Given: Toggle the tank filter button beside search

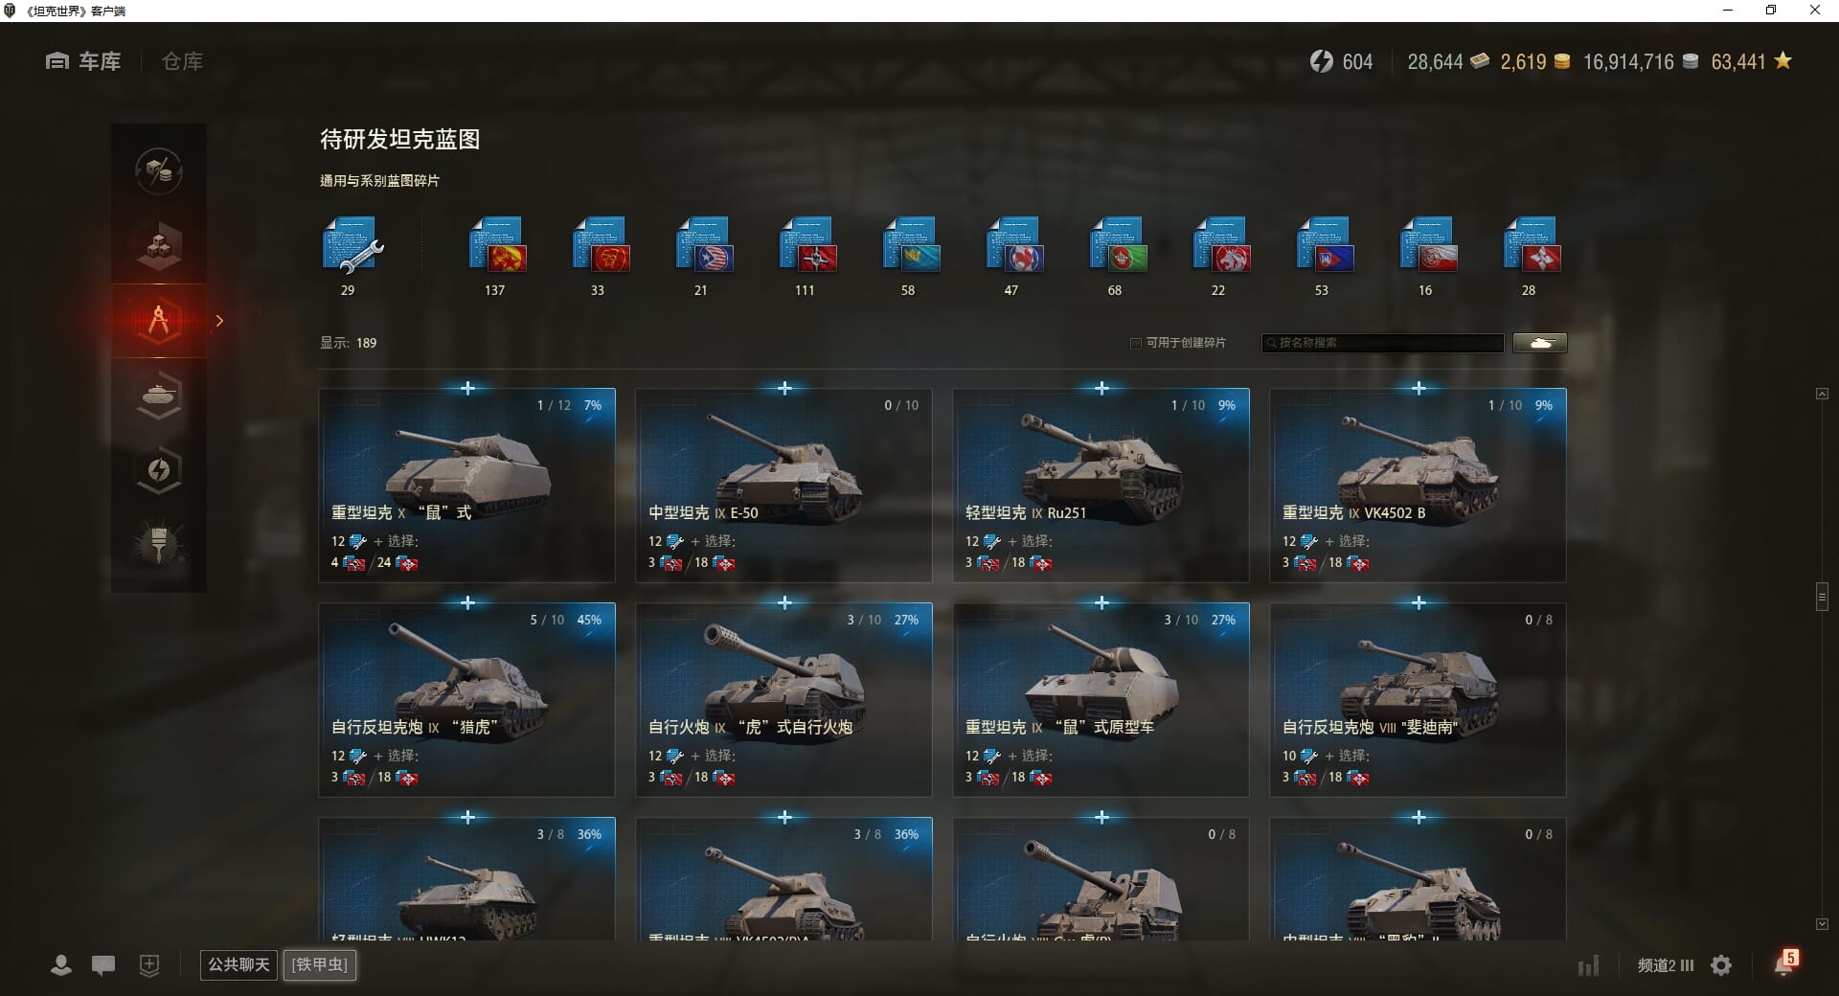Looking at the screenshot, I should (x=1540, y=343).
